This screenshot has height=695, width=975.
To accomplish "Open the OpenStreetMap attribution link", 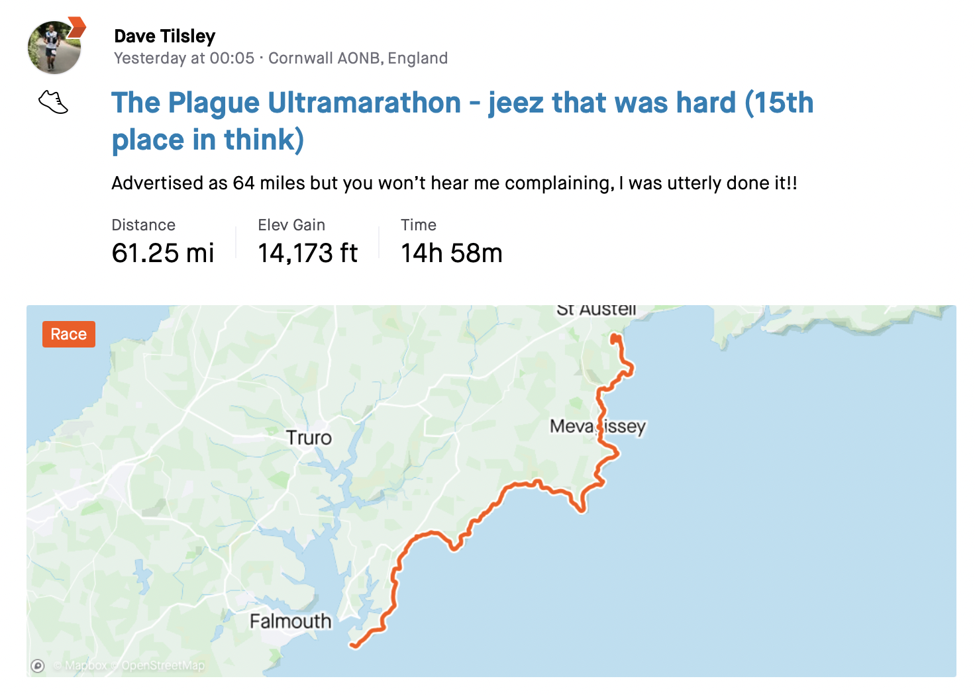I will 158,666.
